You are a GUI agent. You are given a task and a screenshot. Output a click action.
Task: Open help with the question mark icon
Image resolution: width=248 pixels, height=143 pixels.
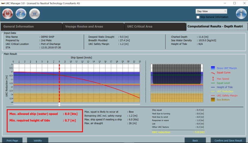[x=21, y=14]
